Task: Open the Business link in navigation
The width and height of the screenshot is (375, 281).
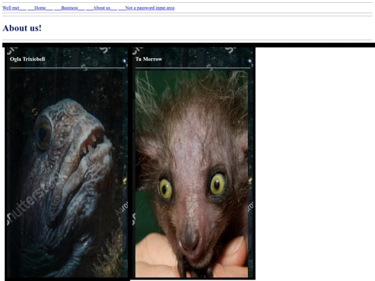Action: (69, 8)
